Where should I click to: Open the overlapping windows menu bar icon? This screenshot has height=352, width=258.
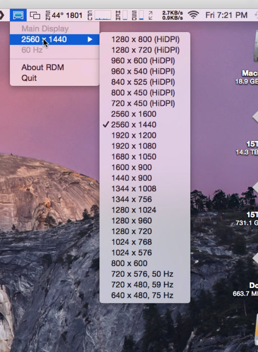pyautogui.click(x=35, y=15)
